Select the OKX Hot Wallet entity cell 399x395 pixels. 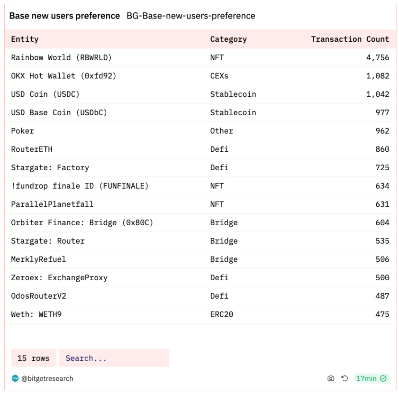tap(63, 76)
